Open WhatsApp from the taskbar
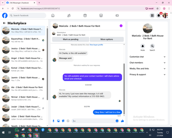This screenshot has height=138, width=172. point(17,130)
